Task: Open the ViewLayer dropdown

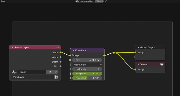Action: point(33,77)
